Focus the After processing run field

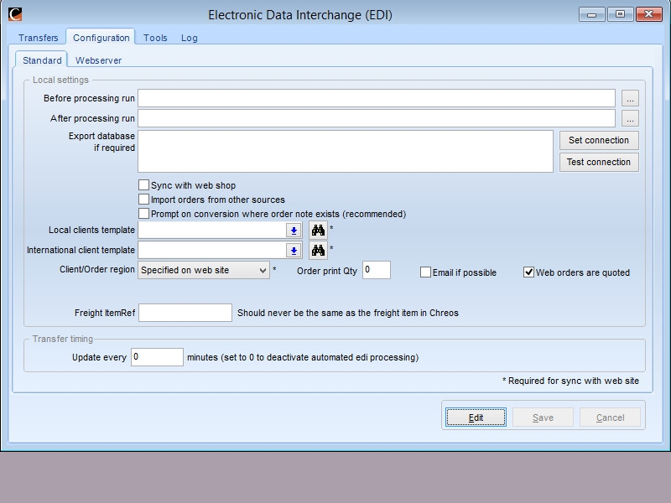click(377, 118)
